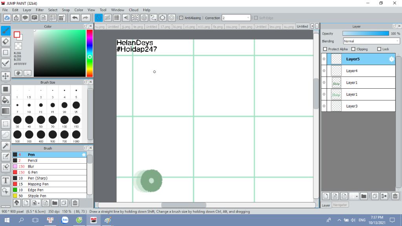The width and height of the screenshot is (402, 226).
Task: Toggle the transparent color swatch
Action: click(18, 46)
